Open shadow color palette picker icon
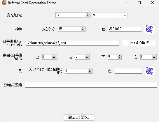Viewport: 159px width, 122px height. click(x=150, y=71)
